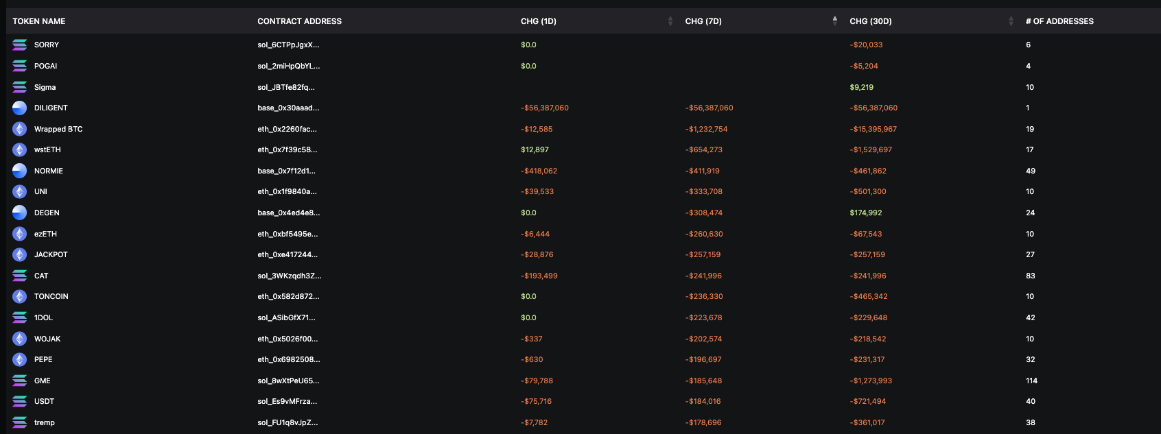The height and width of the screenshot is (434, 1161).
Task: Sort by CHG (30D) using its sort arrows
Action: (x=1011, y=21)
